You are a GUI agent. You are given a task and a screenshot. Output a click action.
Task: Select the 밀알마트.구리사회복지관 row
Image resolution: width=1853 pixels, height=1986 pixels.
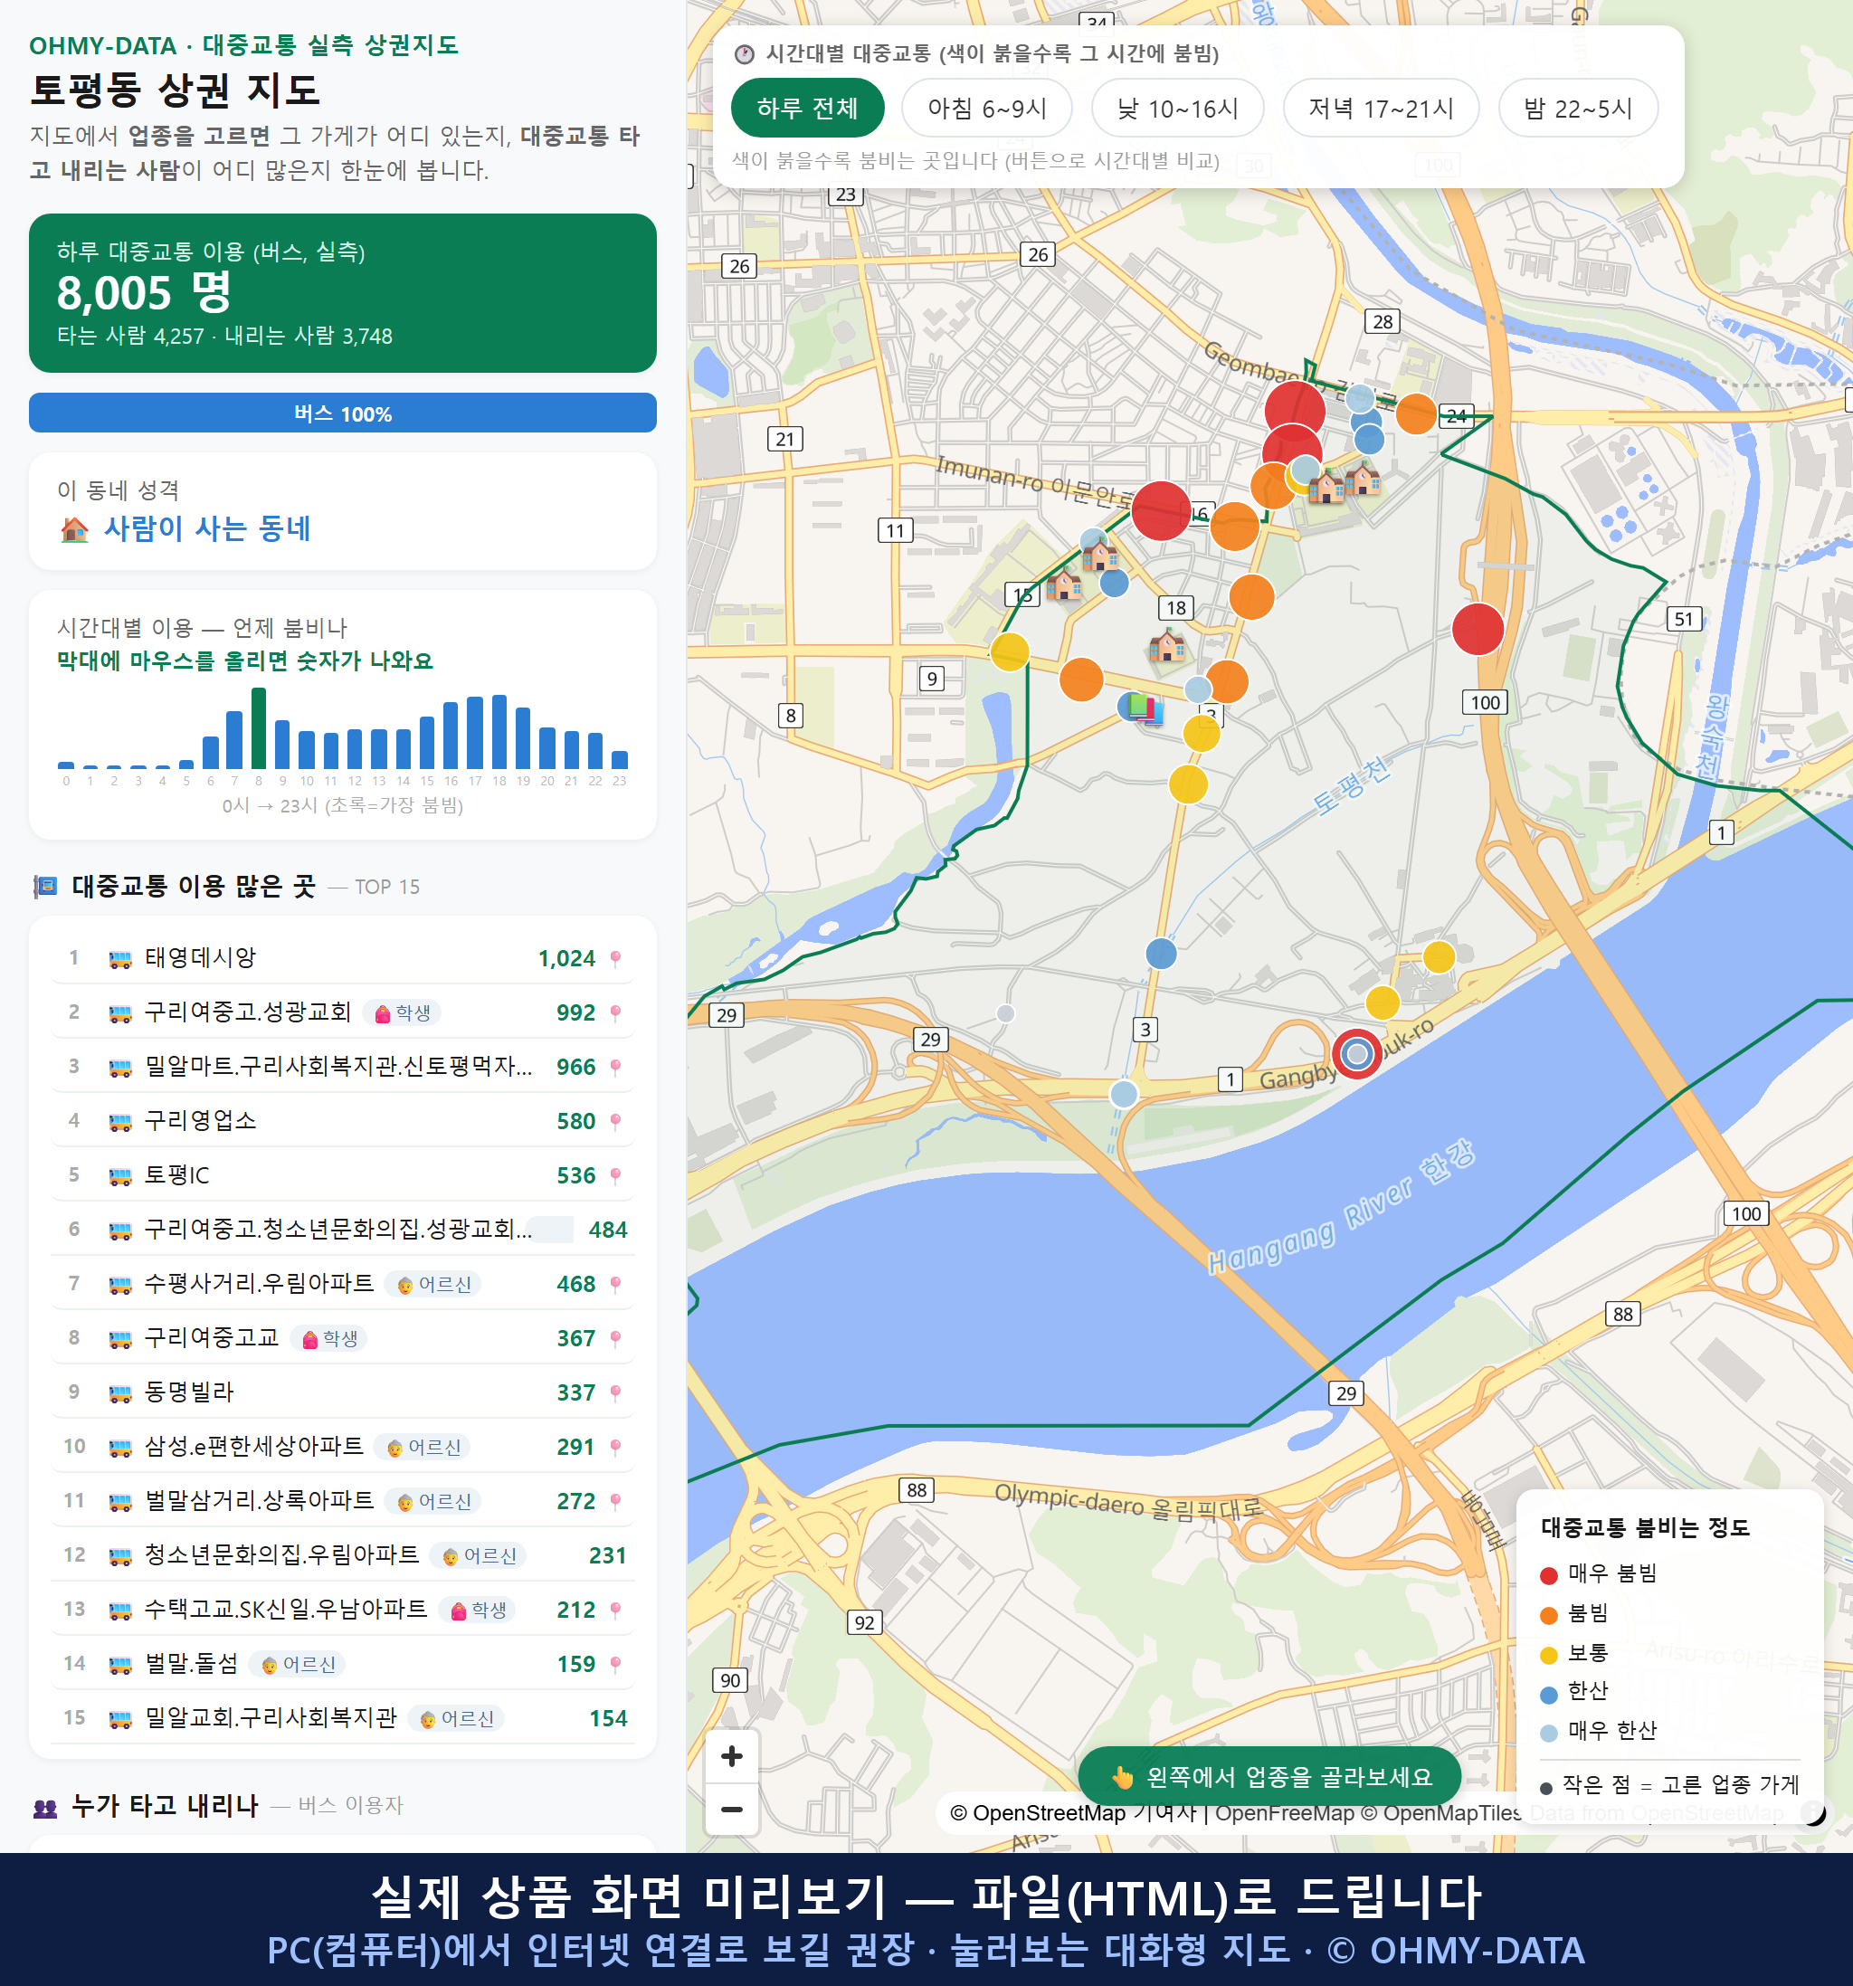343,1067
